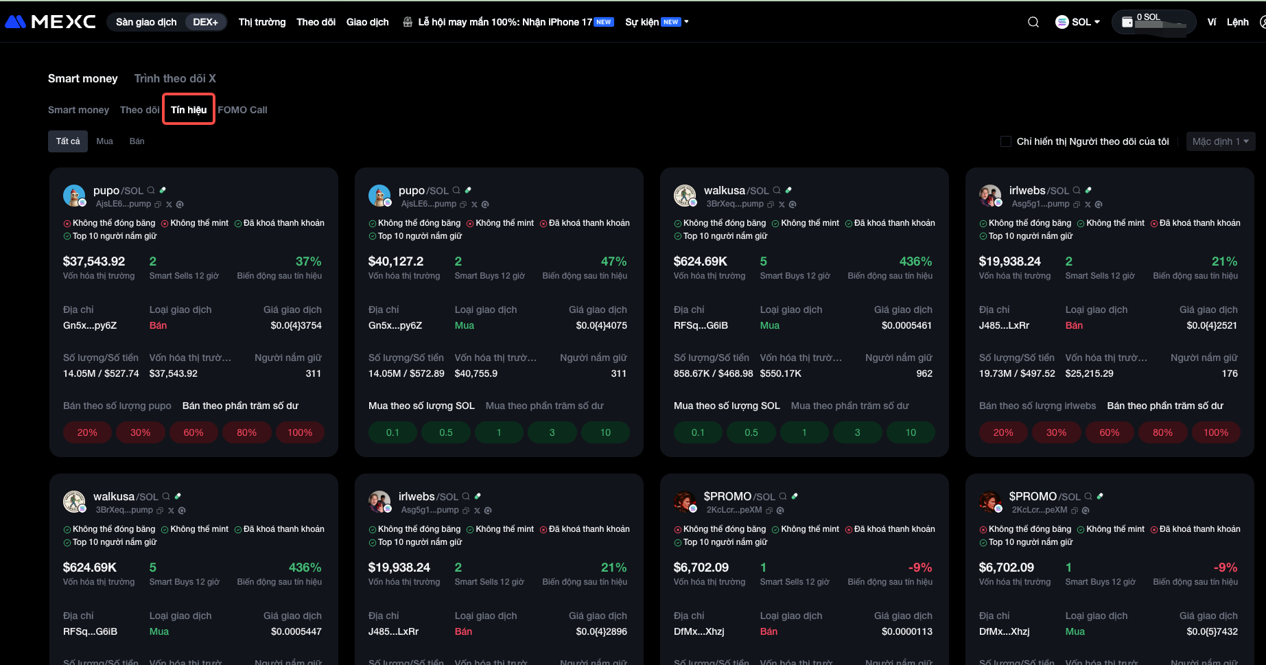Click 0.5 SOL buy button on walkusa card
The height and width of the screenshot is (665, 1266).
(x=751, y=432)
